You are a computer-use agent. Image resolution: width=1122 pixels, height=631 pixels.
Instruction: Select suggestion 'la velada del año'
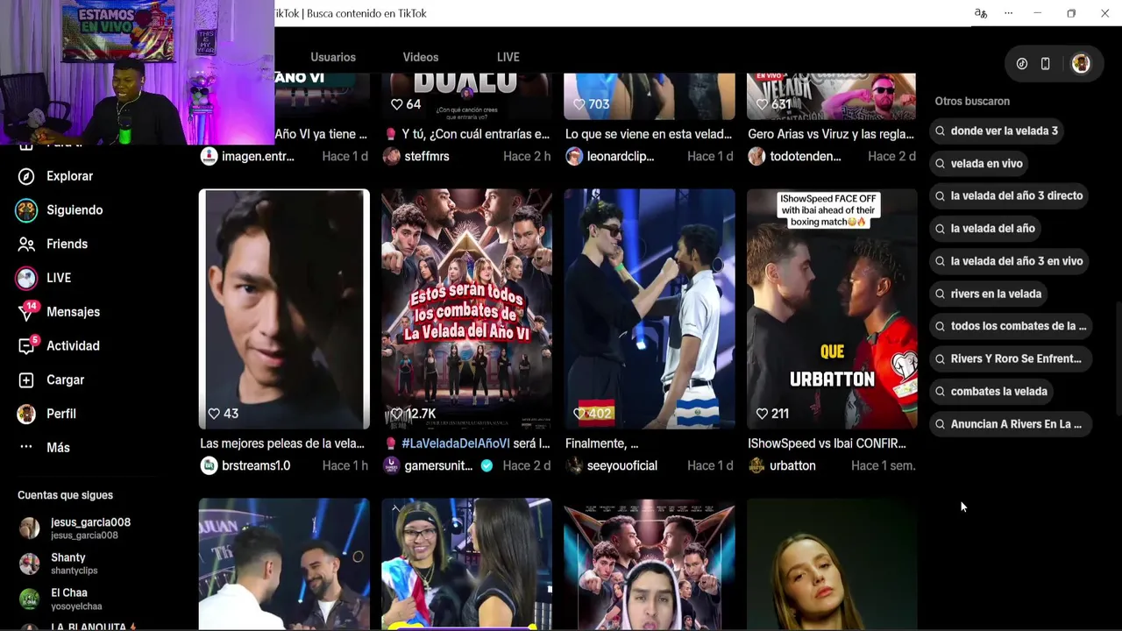(x=987, y=229)
